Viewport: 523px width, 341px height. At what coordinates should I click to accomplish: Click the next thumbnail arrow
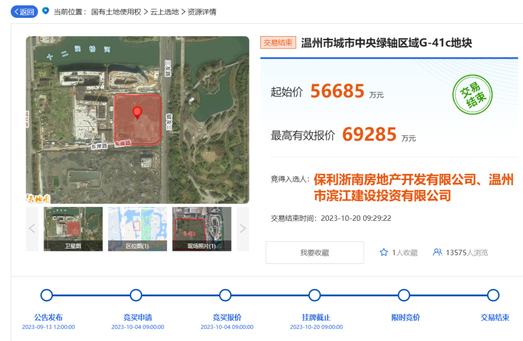pos(243,229)
